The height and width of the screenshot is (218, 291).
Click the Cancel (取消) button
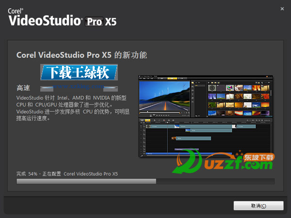coord(259,206)
